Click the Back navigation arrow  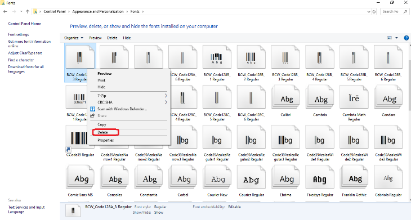tap(5, 11)
